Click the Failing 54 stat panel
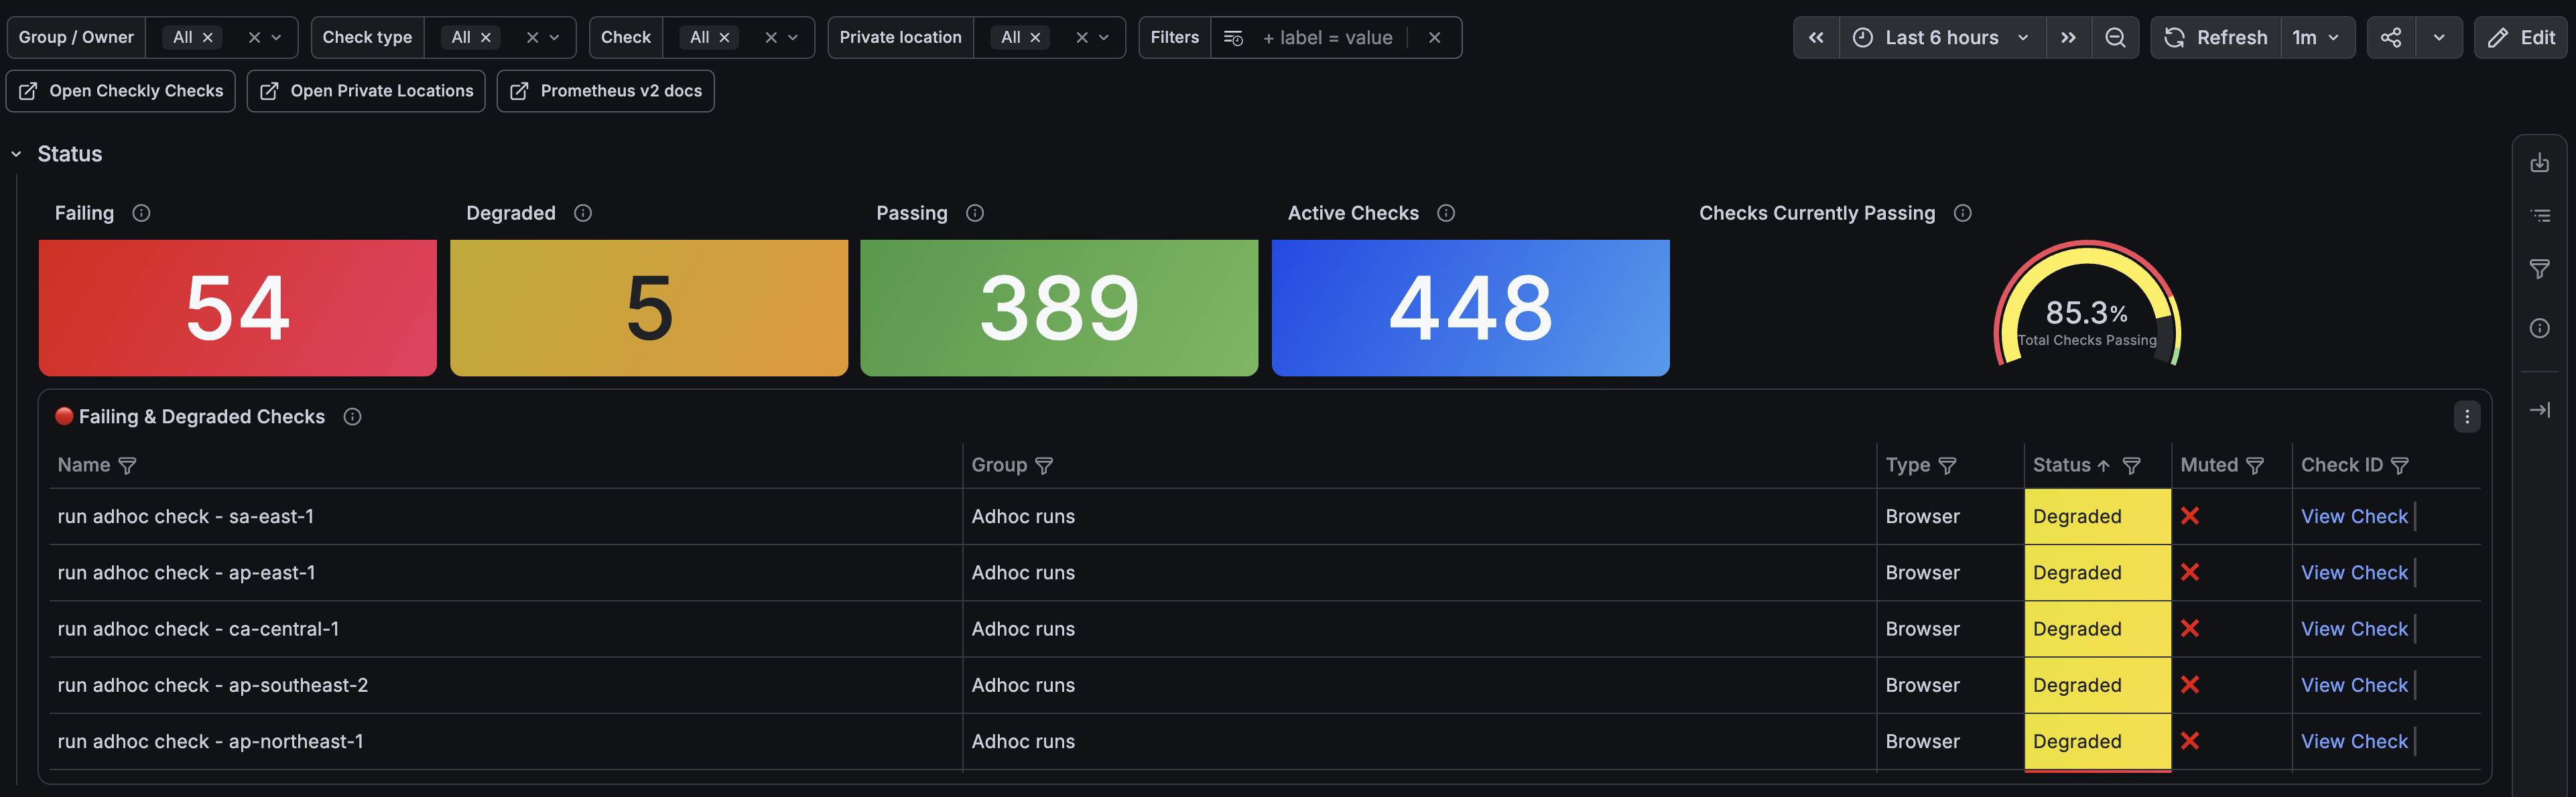Image resolution: width=2576 pixels, height=797 pixels. (238, 308)
